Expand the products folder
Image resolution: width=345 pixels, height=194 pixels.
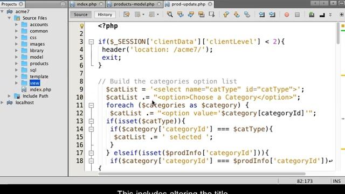point(17,64)
